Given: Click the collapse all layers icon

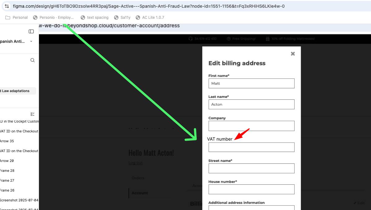Looking at the screenshot, I should click(32, 114).
